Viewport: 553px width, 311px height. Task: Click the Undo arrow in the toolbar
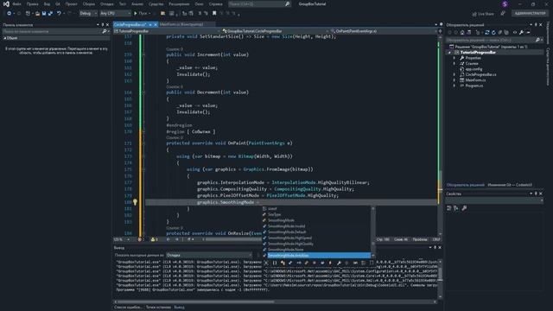coord(59,14)
